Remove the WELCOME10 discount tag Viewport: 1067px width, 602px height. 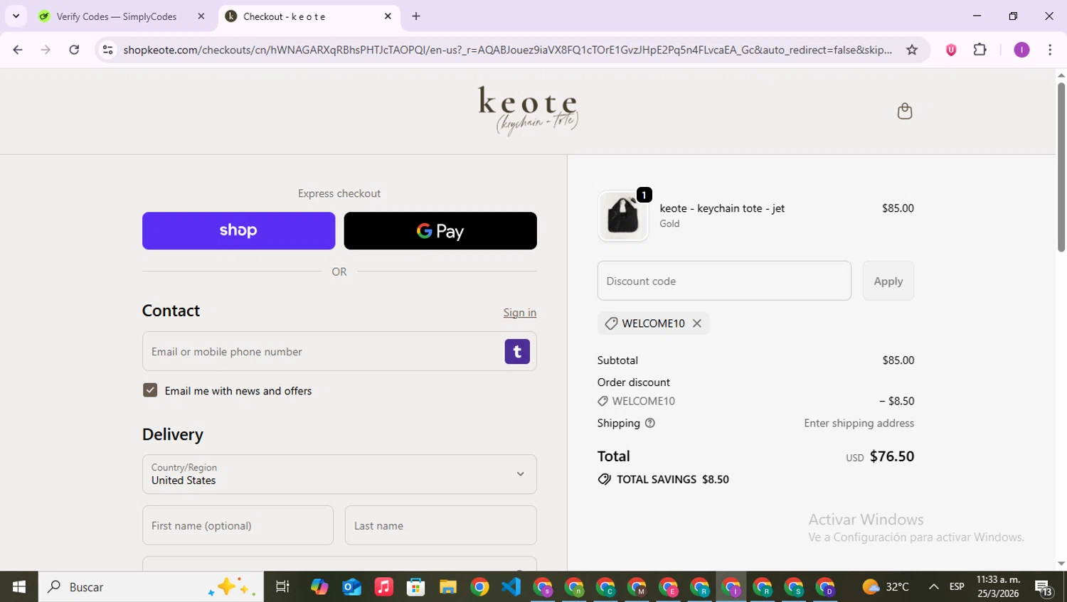pyautogui.click(x=697, y=323)
